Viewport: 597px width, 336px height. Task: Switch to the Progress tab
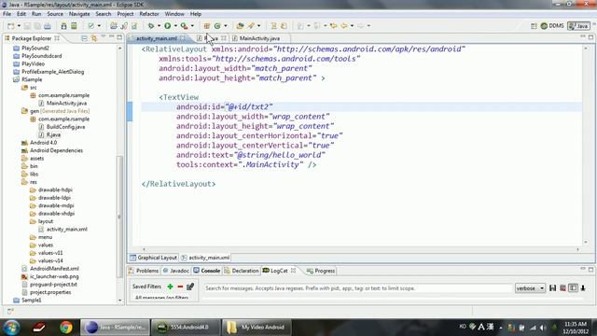pyautogui.click(x=321, y=271)
